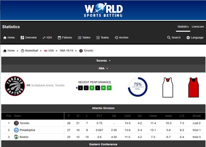Click the 'Won 5' streak cell

coord(197,137)
